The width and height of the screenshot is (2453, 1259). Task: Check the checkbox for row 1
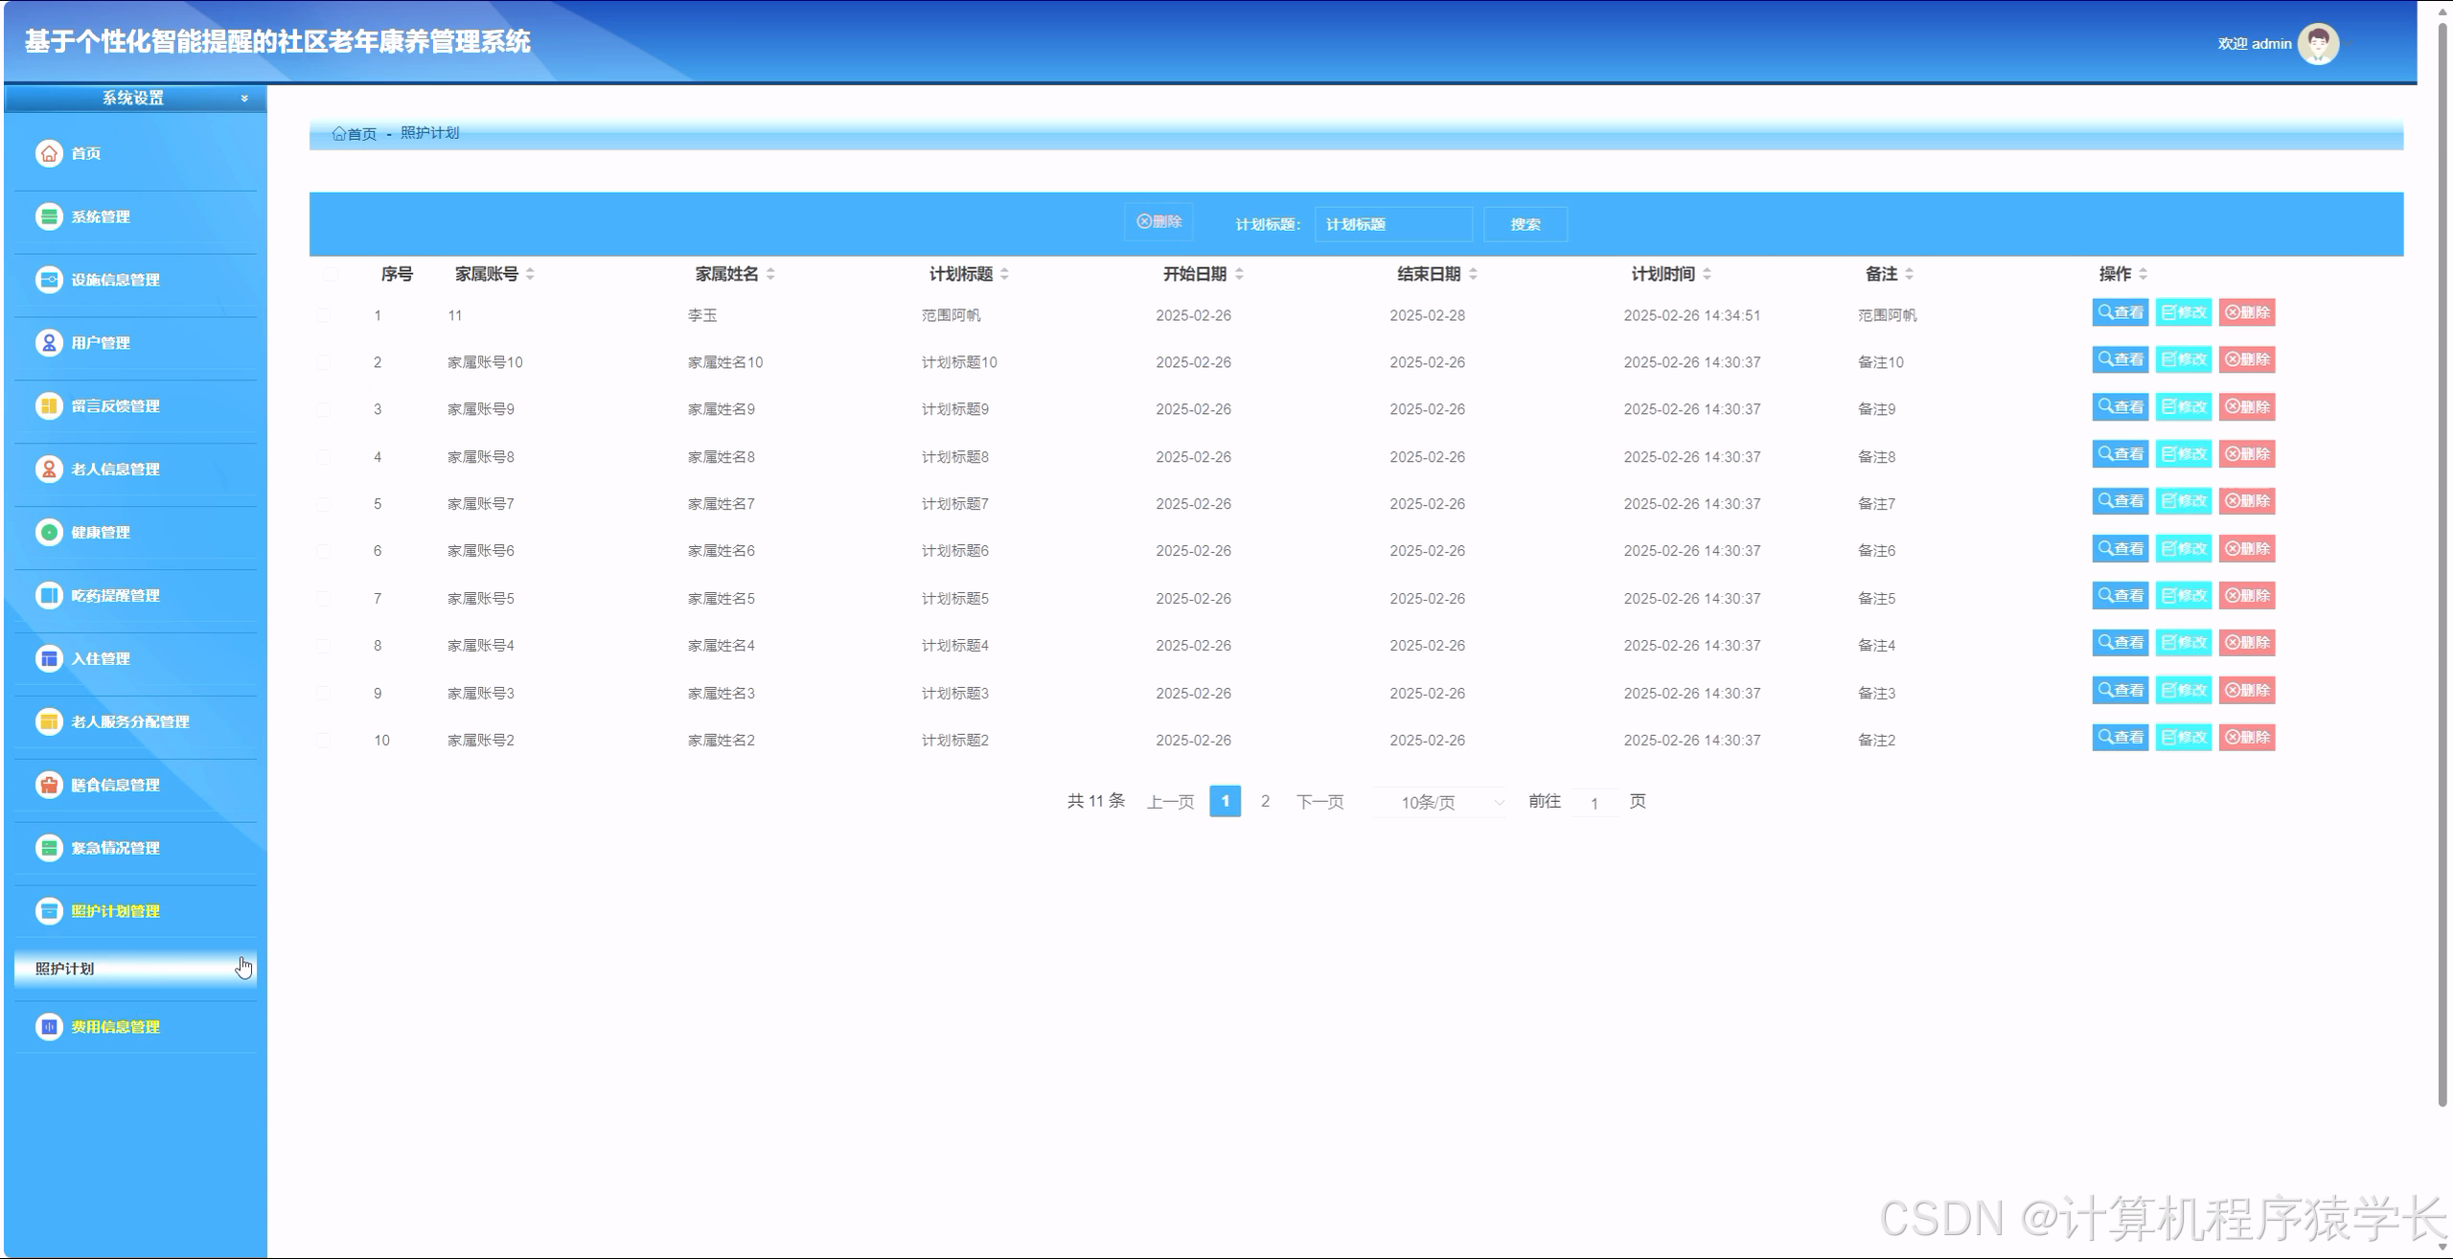pos(324,315)
